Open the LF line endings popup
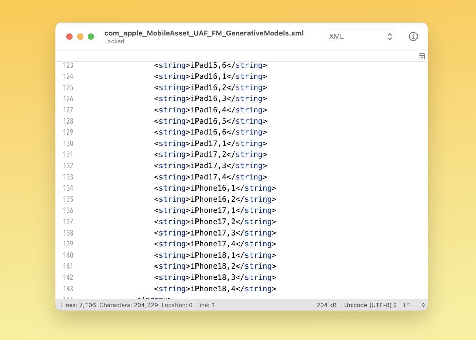This screenshot has width=476, height=340. tap(414, 305)
